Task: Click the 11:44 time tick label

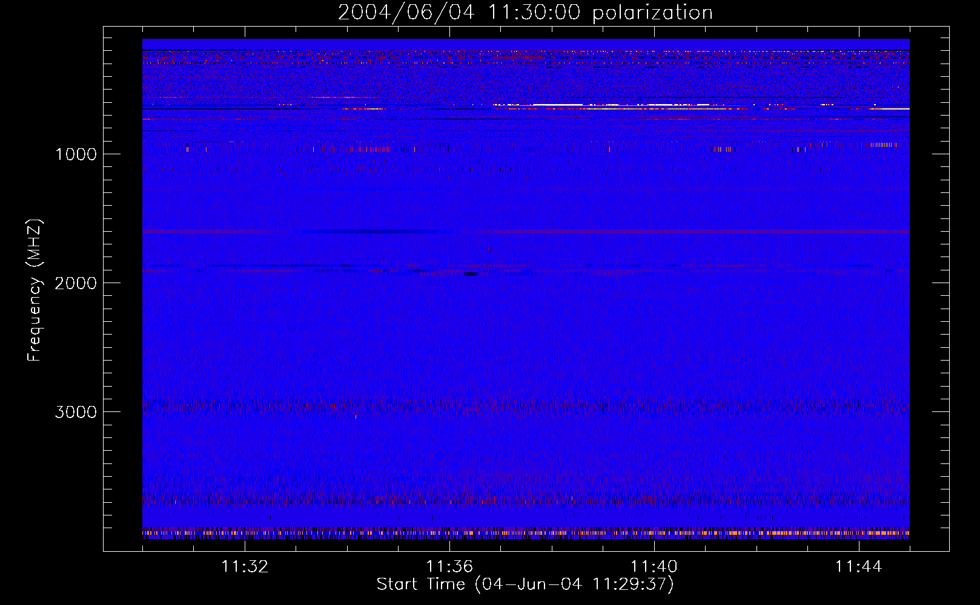Action: pyautogui.click(x=859, y=567)
